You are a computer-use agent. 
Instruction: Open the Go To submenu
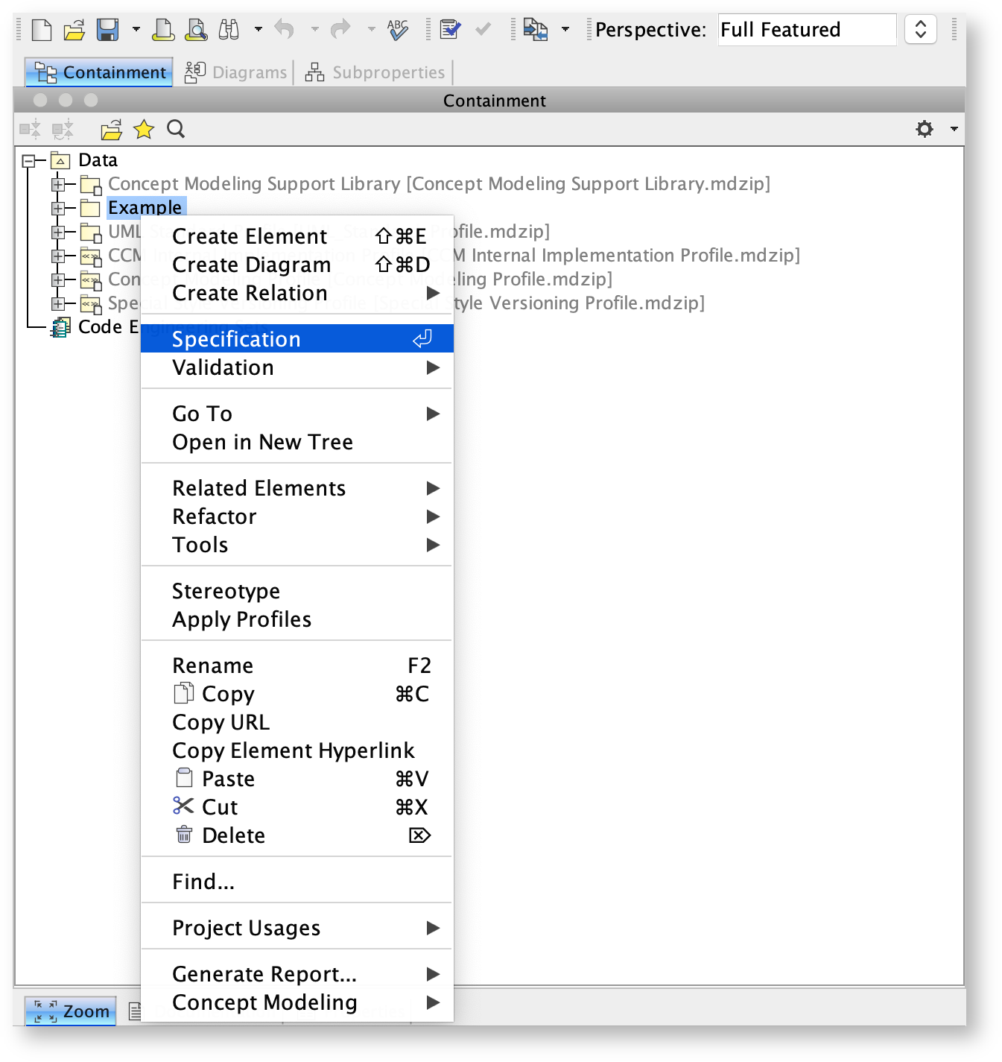(x=297, y=414)
